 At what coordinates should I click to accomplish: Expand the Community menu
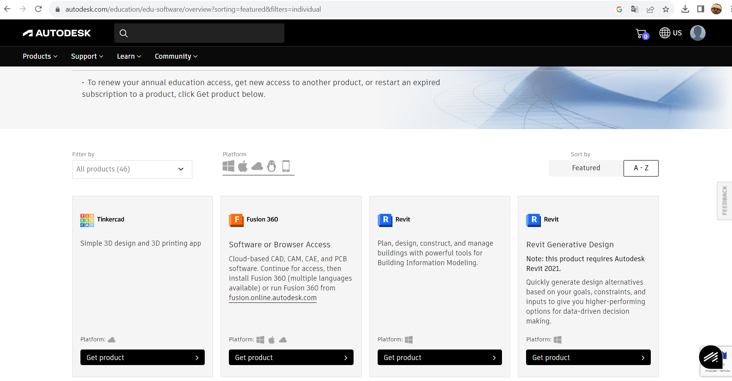(x=176, y=56)
